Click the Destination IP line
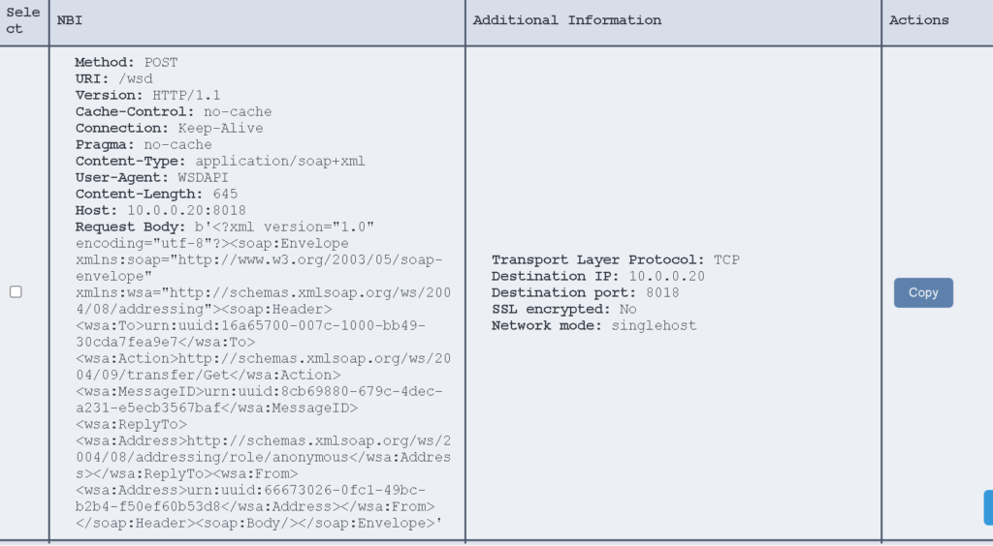 tap(597, 276)
